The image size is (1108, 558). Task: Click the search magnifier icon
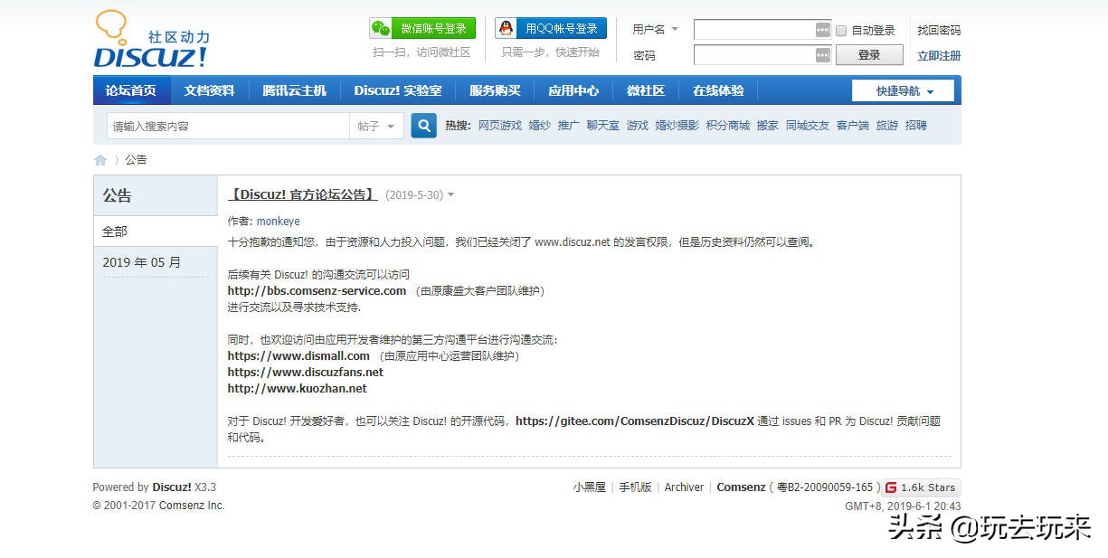(423, 125)
